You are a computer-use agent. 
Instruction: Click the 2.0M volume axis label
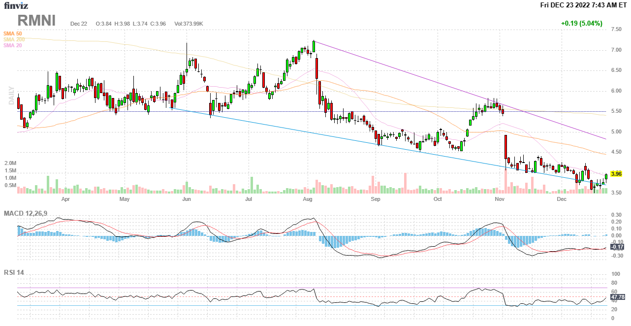11,163
